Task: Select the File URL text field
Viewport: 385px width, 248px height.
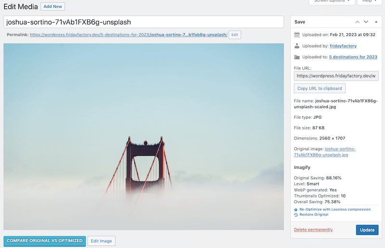Action: pos(336,76)
